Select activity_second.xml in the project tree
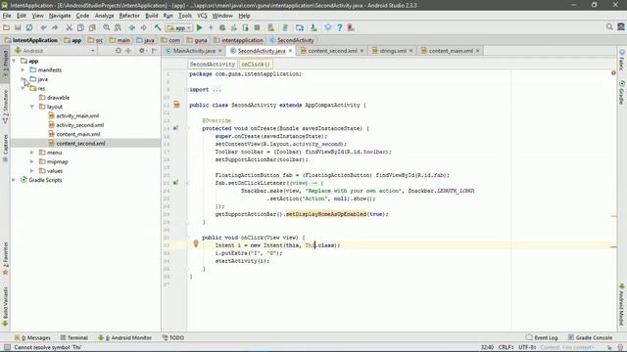 pyautogui.click(x=79, y=125)
